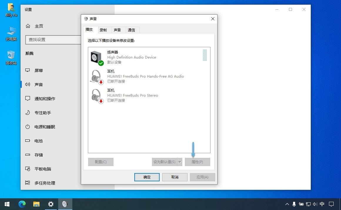The height and width of the screenshot is (210, 341).
Task: Click the volume speaker icon in the system tray
Action: tap(315, 204)
